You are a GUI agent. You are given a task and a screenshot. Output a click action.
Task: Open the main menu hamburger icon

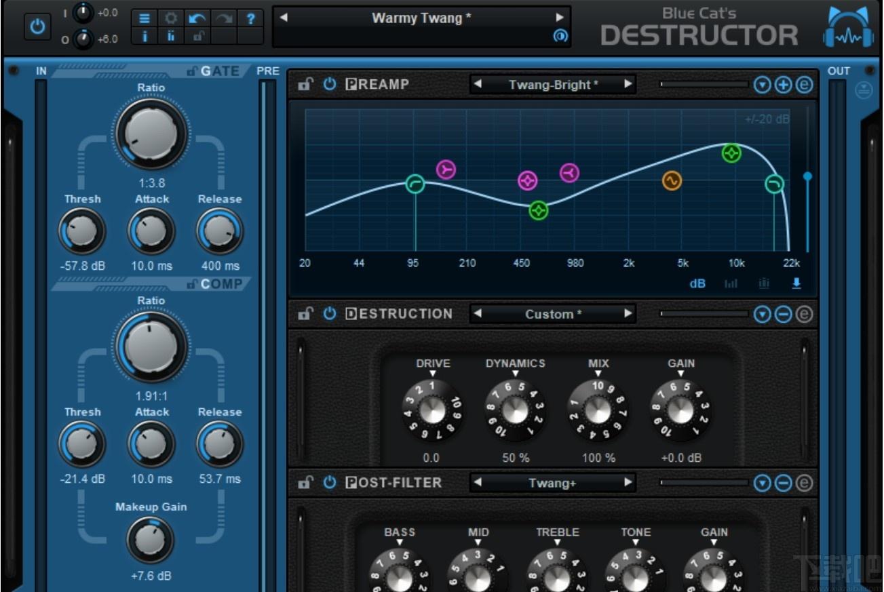(144, 18)
